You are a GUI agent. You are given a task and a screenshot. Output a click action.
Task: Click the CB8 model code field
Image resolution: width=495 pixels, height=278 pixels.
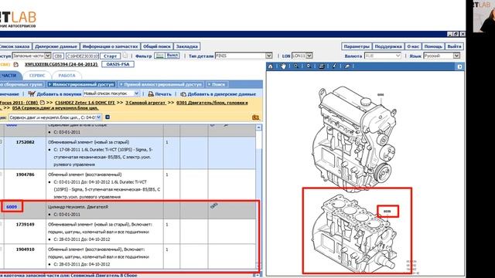[58, 56]
